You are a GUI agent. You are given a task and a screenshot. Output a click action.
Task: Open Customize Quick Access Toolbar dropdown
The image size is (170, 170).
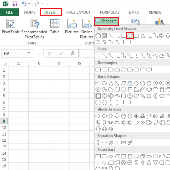[x=48, y=4]
